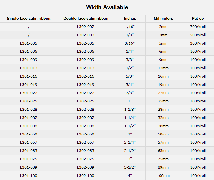The width and height of the screenshot is (214, 180).
Task: Select the 19mm cell
Action: (163, 85)
